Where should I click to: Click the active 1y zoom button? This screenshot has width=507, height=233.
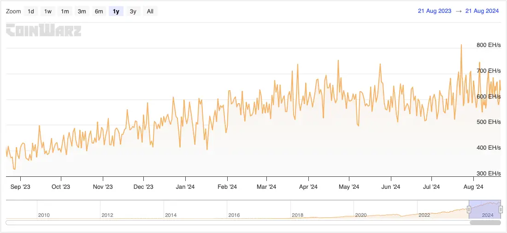116,11
